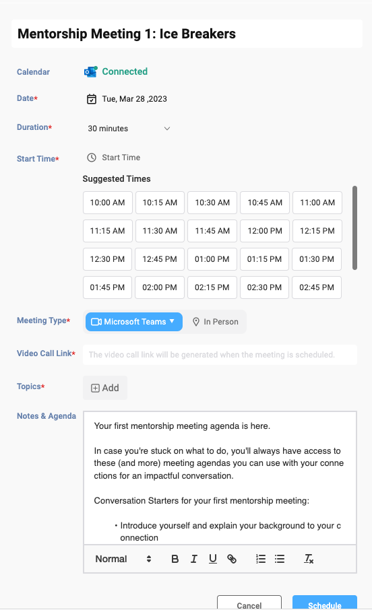The image size is (372, 612).
Task: Open the Duration dropdown showing 30 minutes
Action: point(129,129)
